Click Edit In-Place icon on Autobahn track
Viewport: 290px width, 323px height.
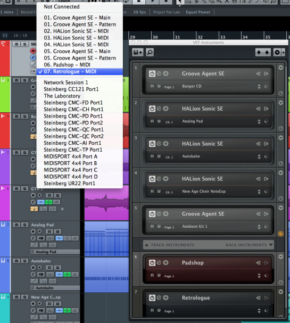[x=50, y=275]
